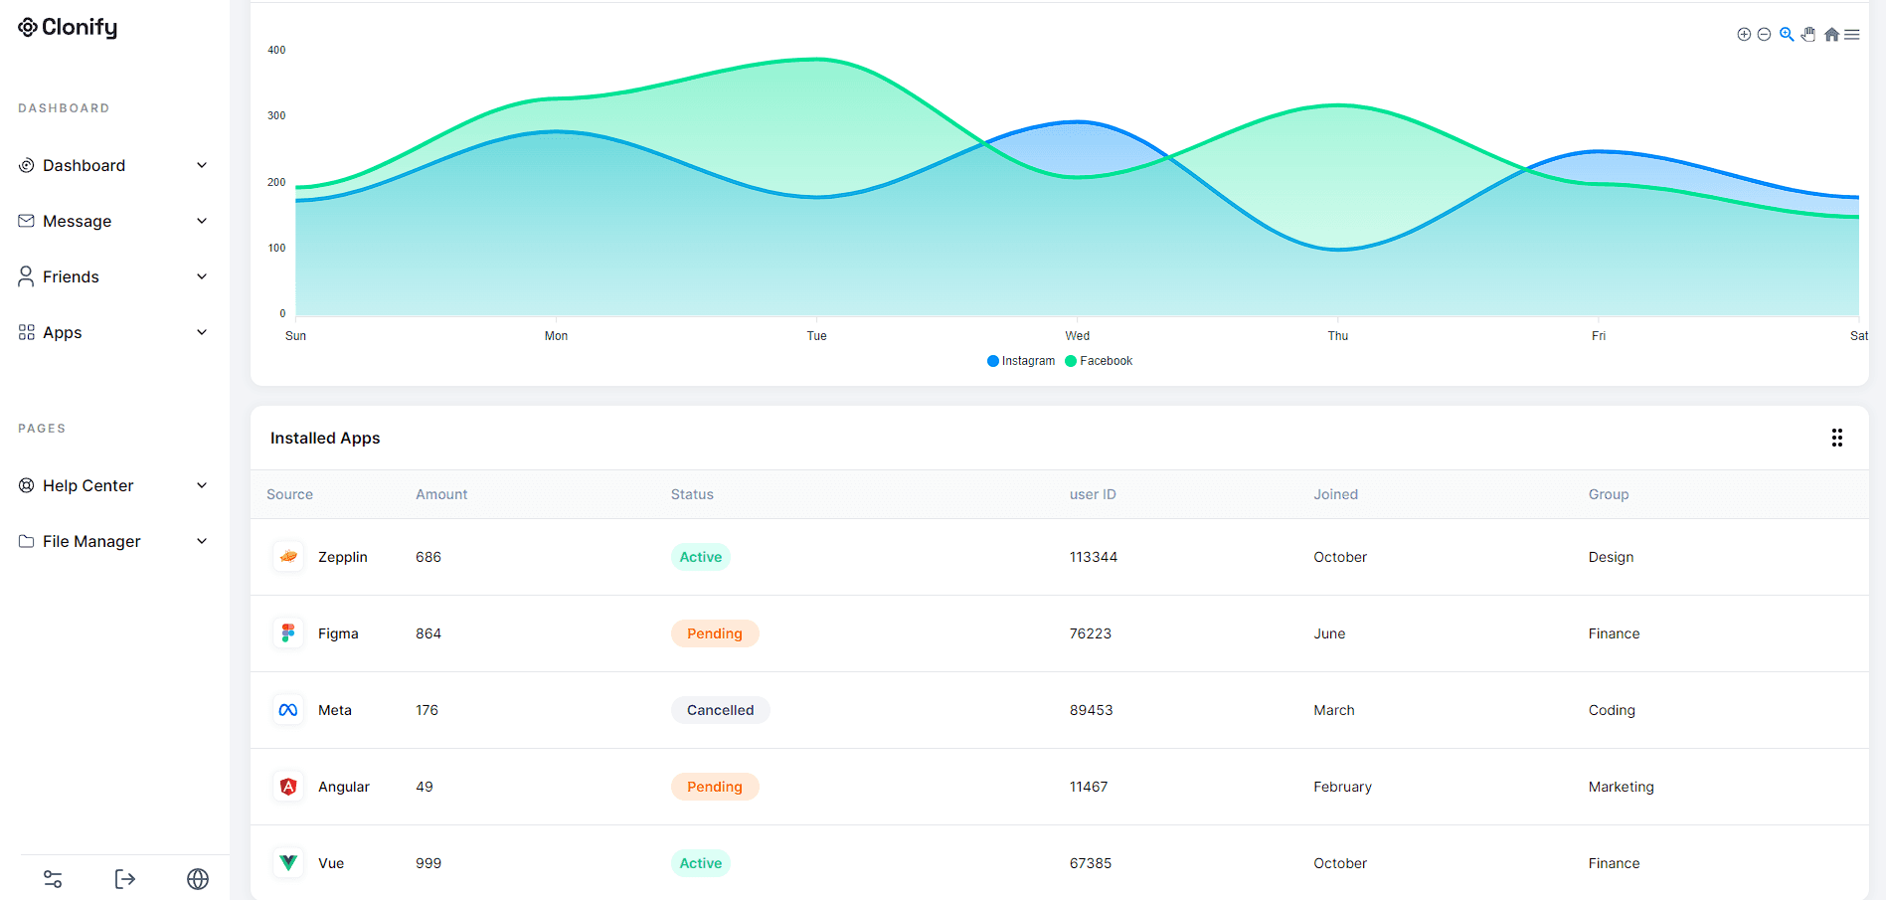
Task: Activate the chart panning hand tool
Action: (1808, 35)
